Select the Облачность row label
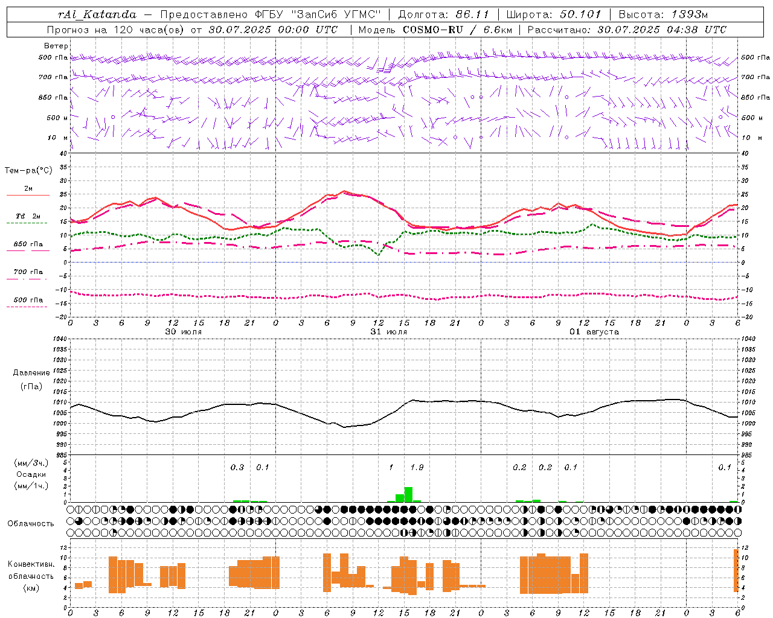This screenshot has height=618, width=773. click(x=31, y=523)
